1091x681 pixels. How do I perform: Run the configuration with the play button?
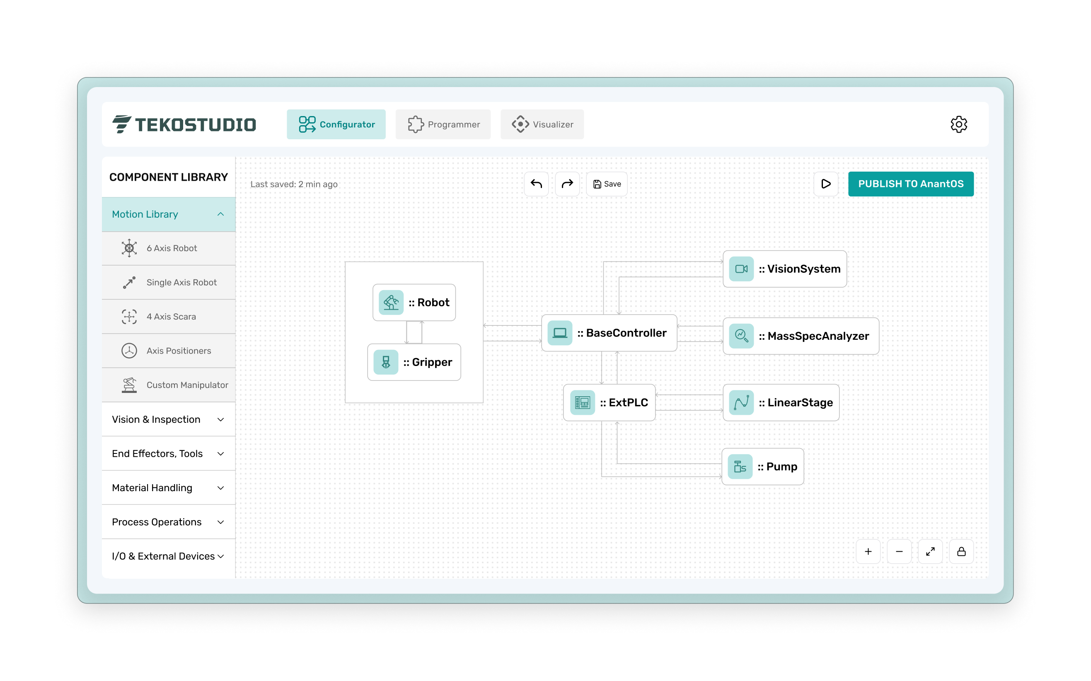825,184
